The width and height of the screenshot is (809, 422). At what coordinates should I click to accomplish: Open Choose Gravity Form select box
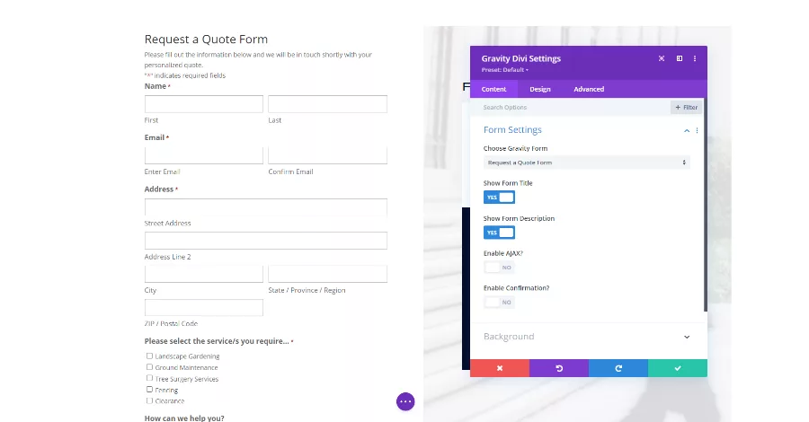click(586, 163)
